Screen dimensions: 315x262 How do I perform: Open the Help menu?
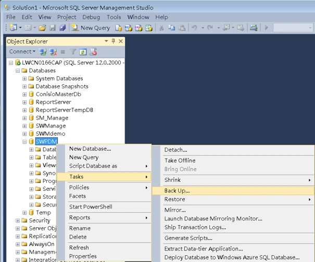point(161,17)
